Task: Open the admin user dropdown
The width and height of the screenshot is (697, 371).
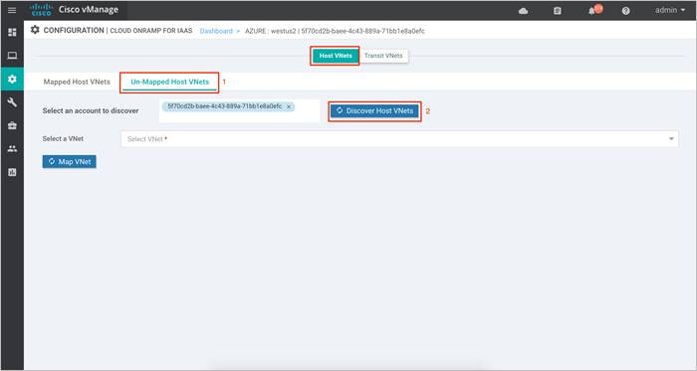Action: [x=670, y=10]
